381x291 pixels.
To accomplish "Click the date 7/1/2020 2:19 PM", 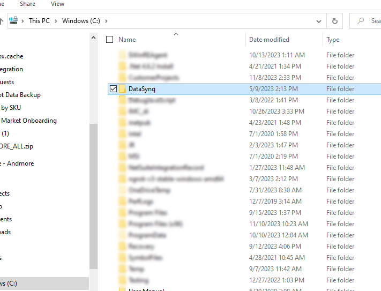I will tap(273, 156).
